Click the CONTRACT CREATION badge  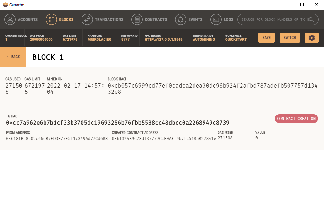coord(296,119)
